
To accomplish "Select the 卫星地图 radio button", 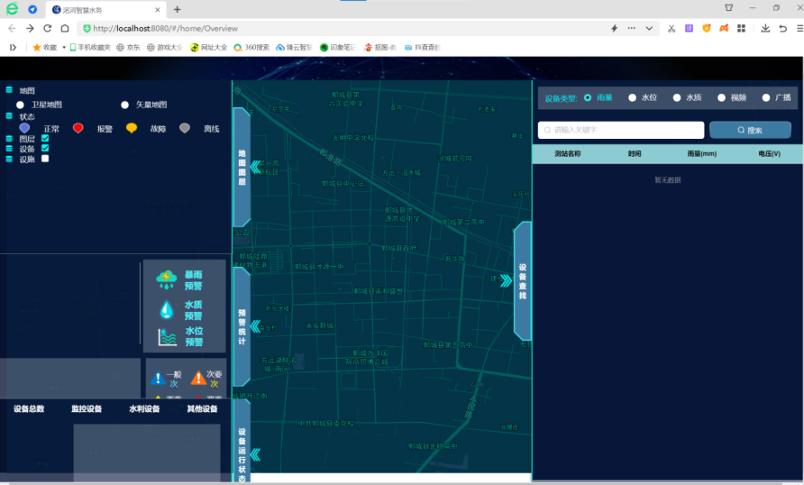I will pos(20,105).
